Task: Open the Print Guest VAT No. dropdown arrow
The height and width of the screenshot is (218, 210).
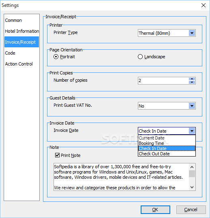Action: (x=192, y=106)
